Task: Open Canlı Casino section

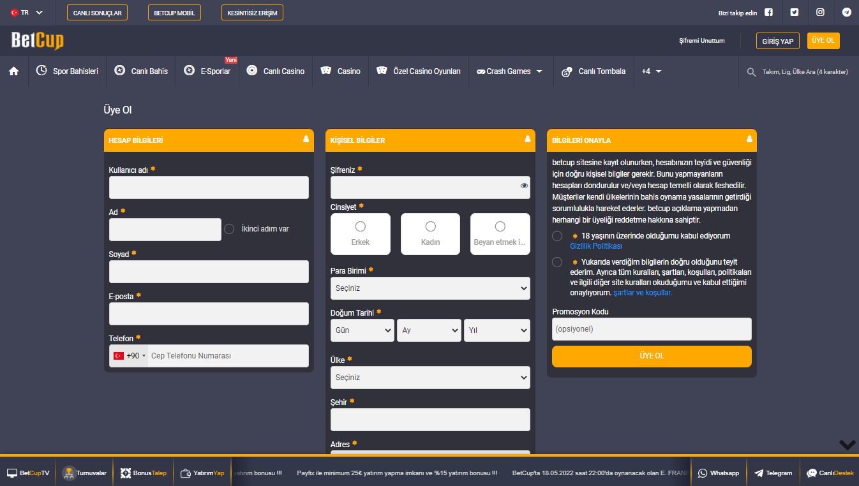Action: pyautogui.click(x=276, y=71)
